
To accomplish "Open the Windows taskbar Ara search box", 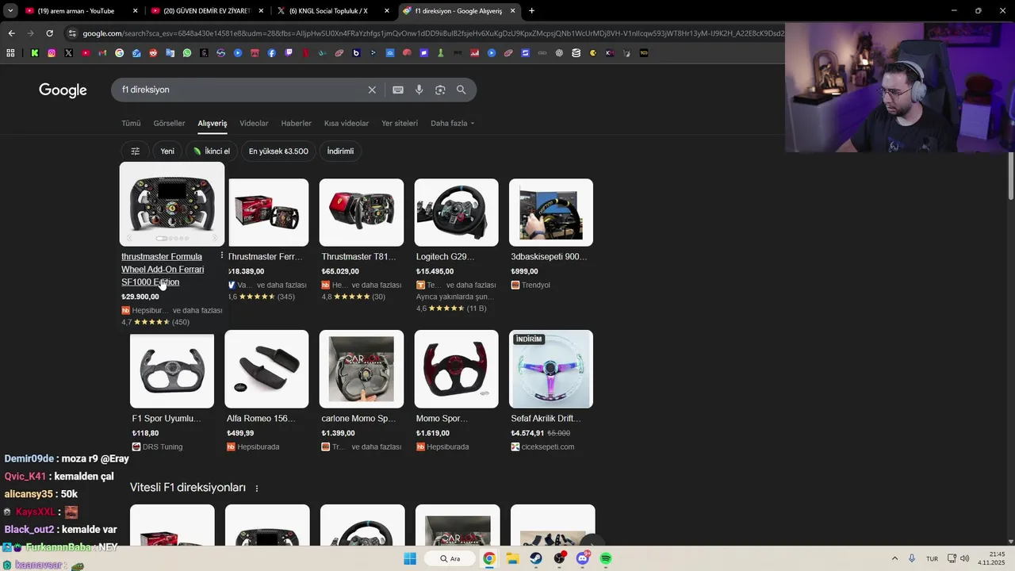I will click(x=450, y=558).
